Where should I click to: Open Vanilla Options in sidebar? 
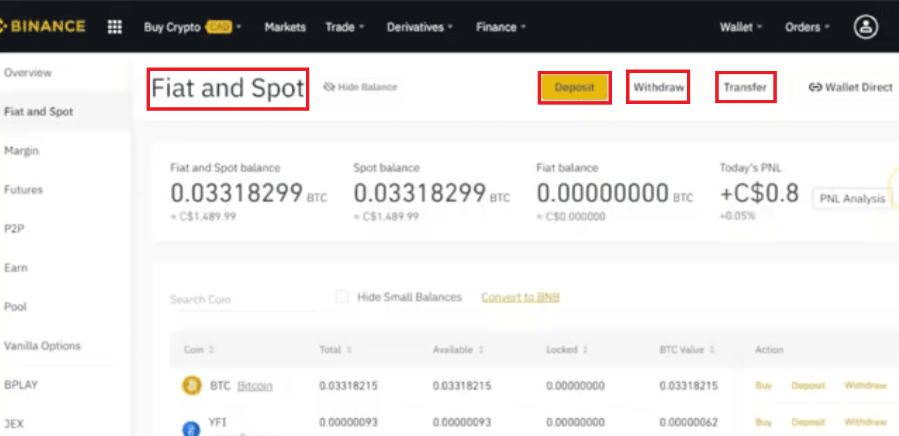[42, 346]
